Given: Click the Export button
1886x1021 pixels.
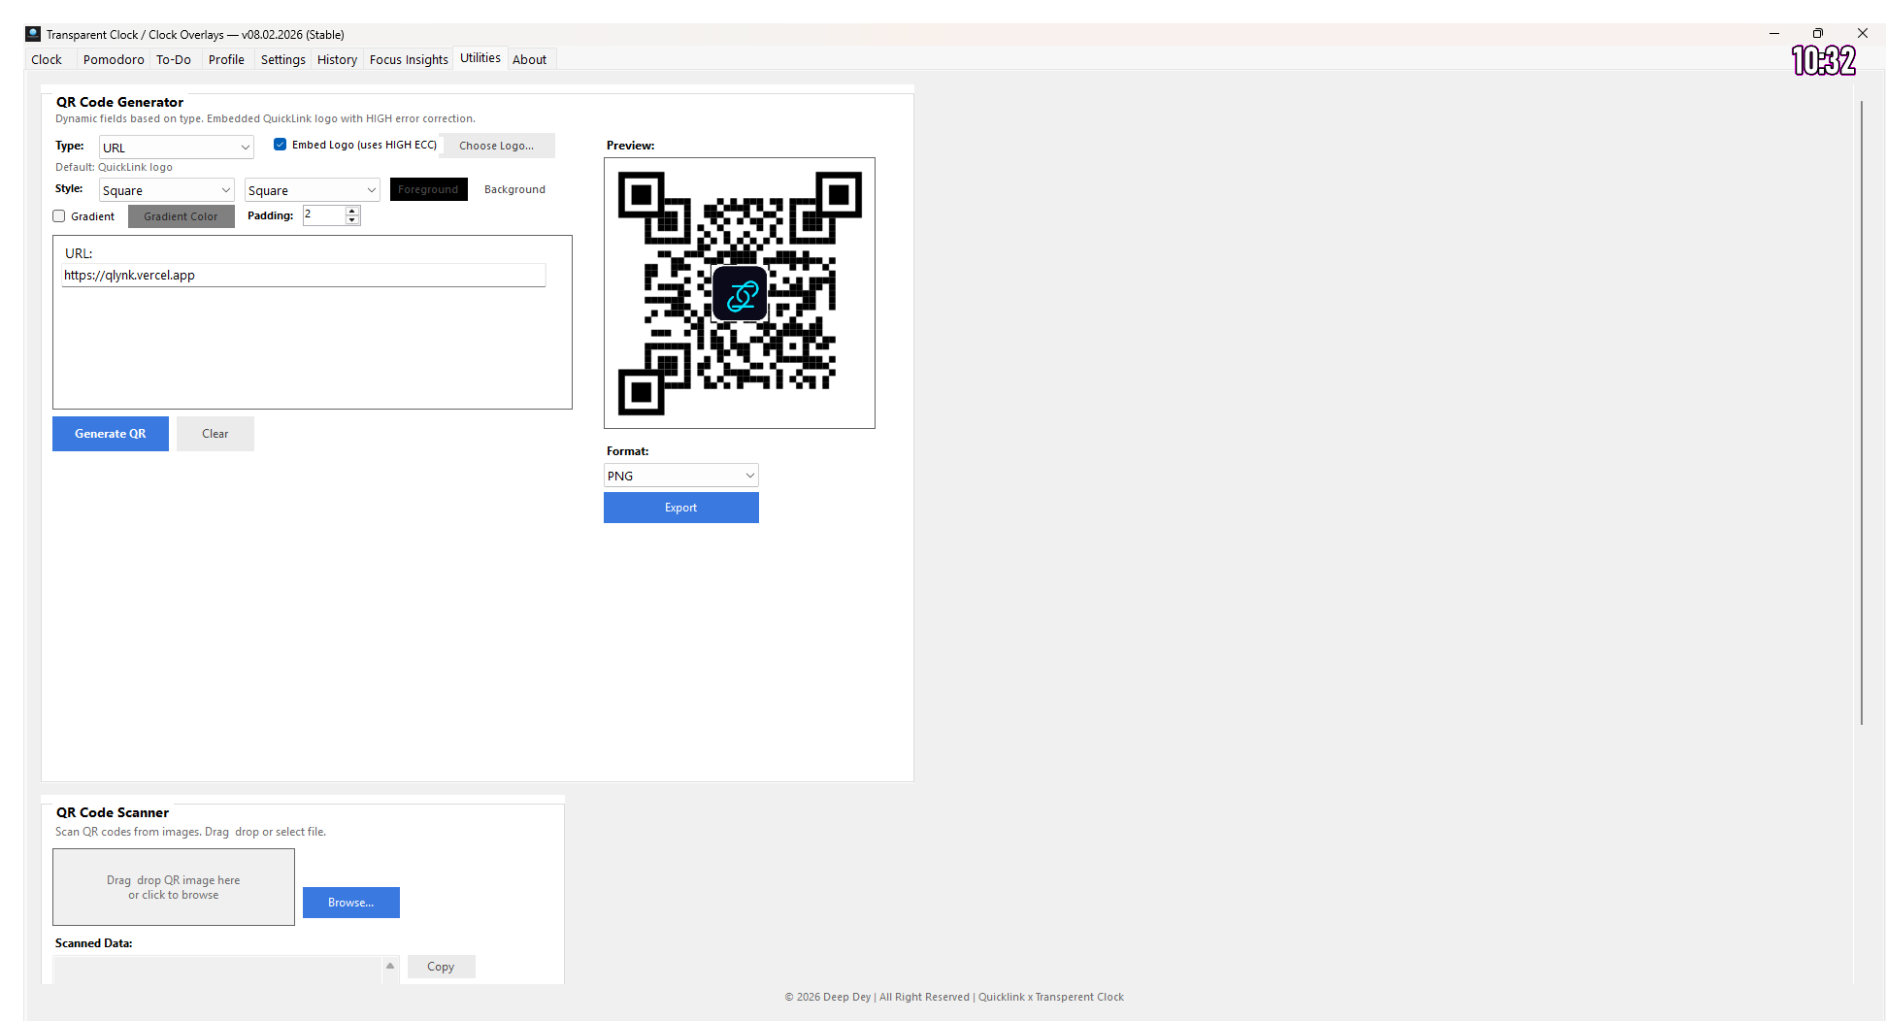Looking at the screenshot, I should [x=681, y=508].
